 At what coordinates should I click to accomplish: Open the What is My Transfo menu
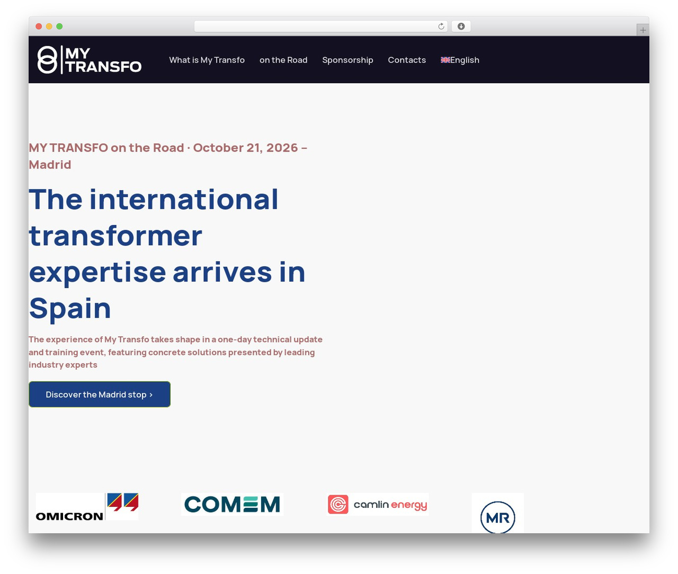[x=207, y=60]
